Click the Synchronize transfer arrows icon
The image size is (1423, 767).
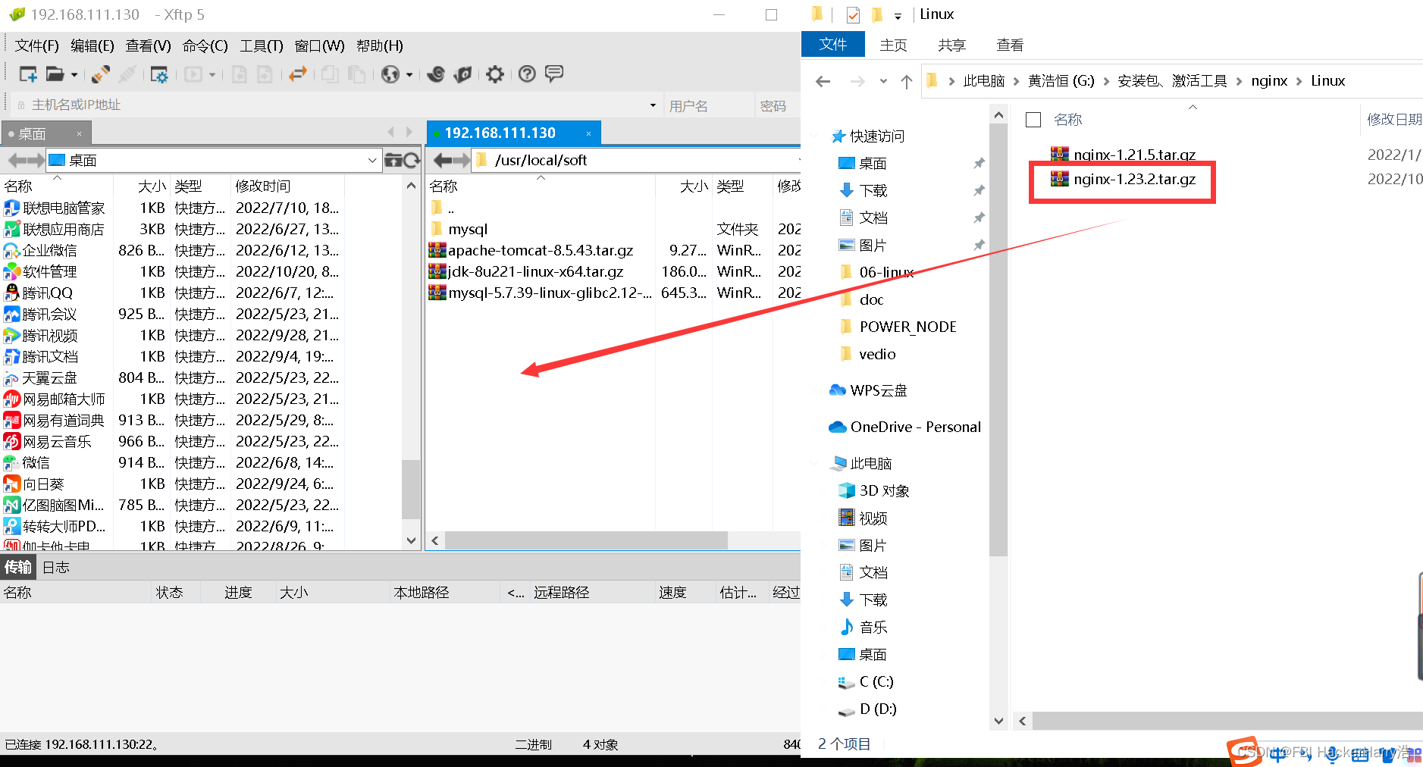click(297, 74)
